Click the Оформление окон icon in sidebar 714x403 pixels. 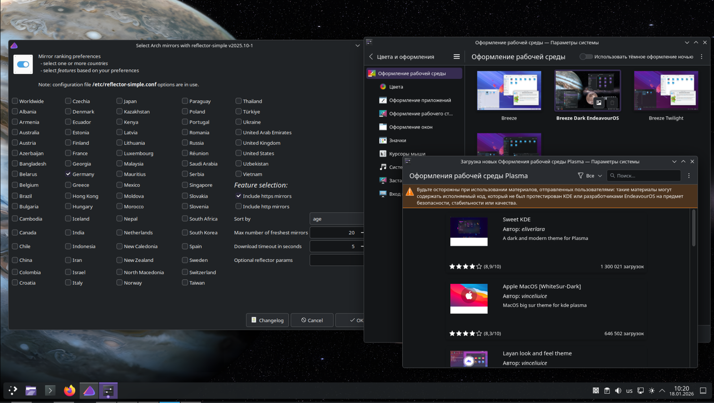[383, 127]
